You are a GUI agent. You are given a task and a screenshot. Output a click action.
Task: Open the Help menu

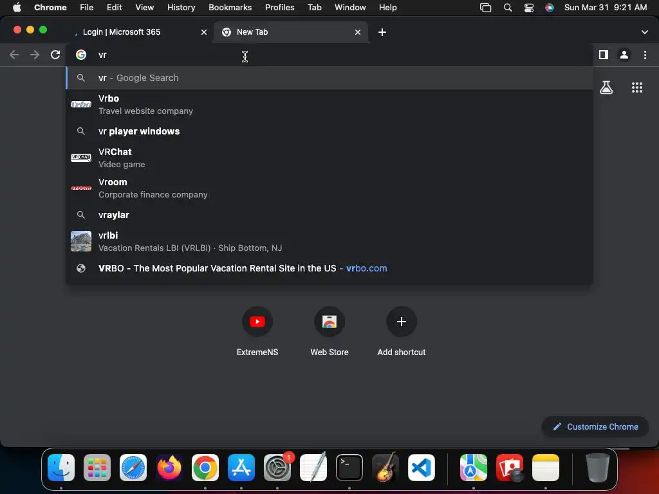coord(387,7)
